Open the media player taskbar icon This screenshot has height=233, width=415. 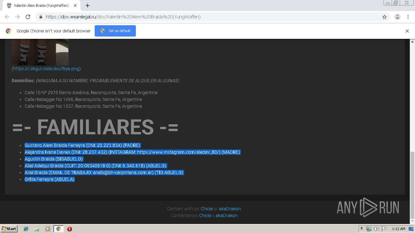48,229
